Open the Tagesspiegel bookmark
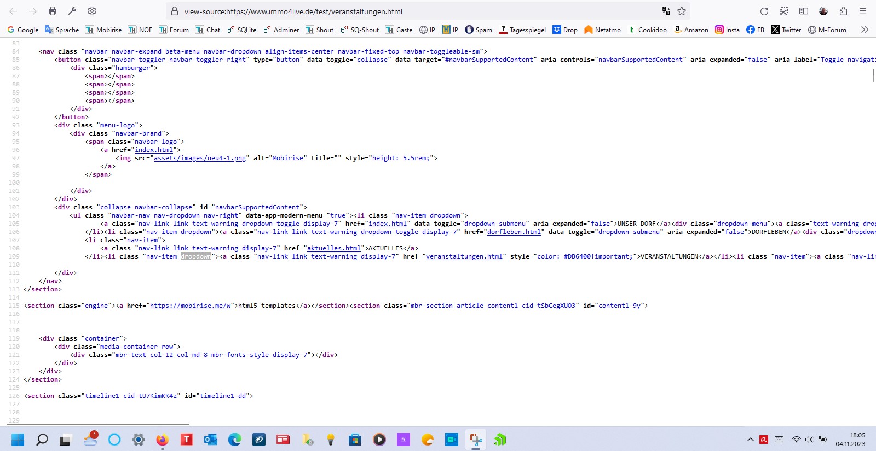876x451 pixels. click(522, 30)
